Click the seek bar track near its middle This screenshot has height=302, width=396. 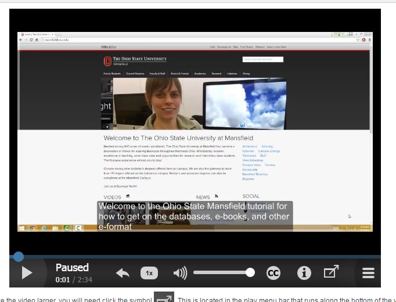pos(195,257)
